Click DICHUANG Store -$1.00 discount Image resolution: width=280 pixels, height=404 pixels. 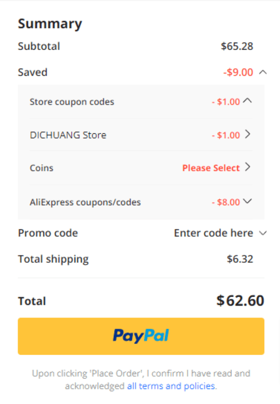pos(226,135)
